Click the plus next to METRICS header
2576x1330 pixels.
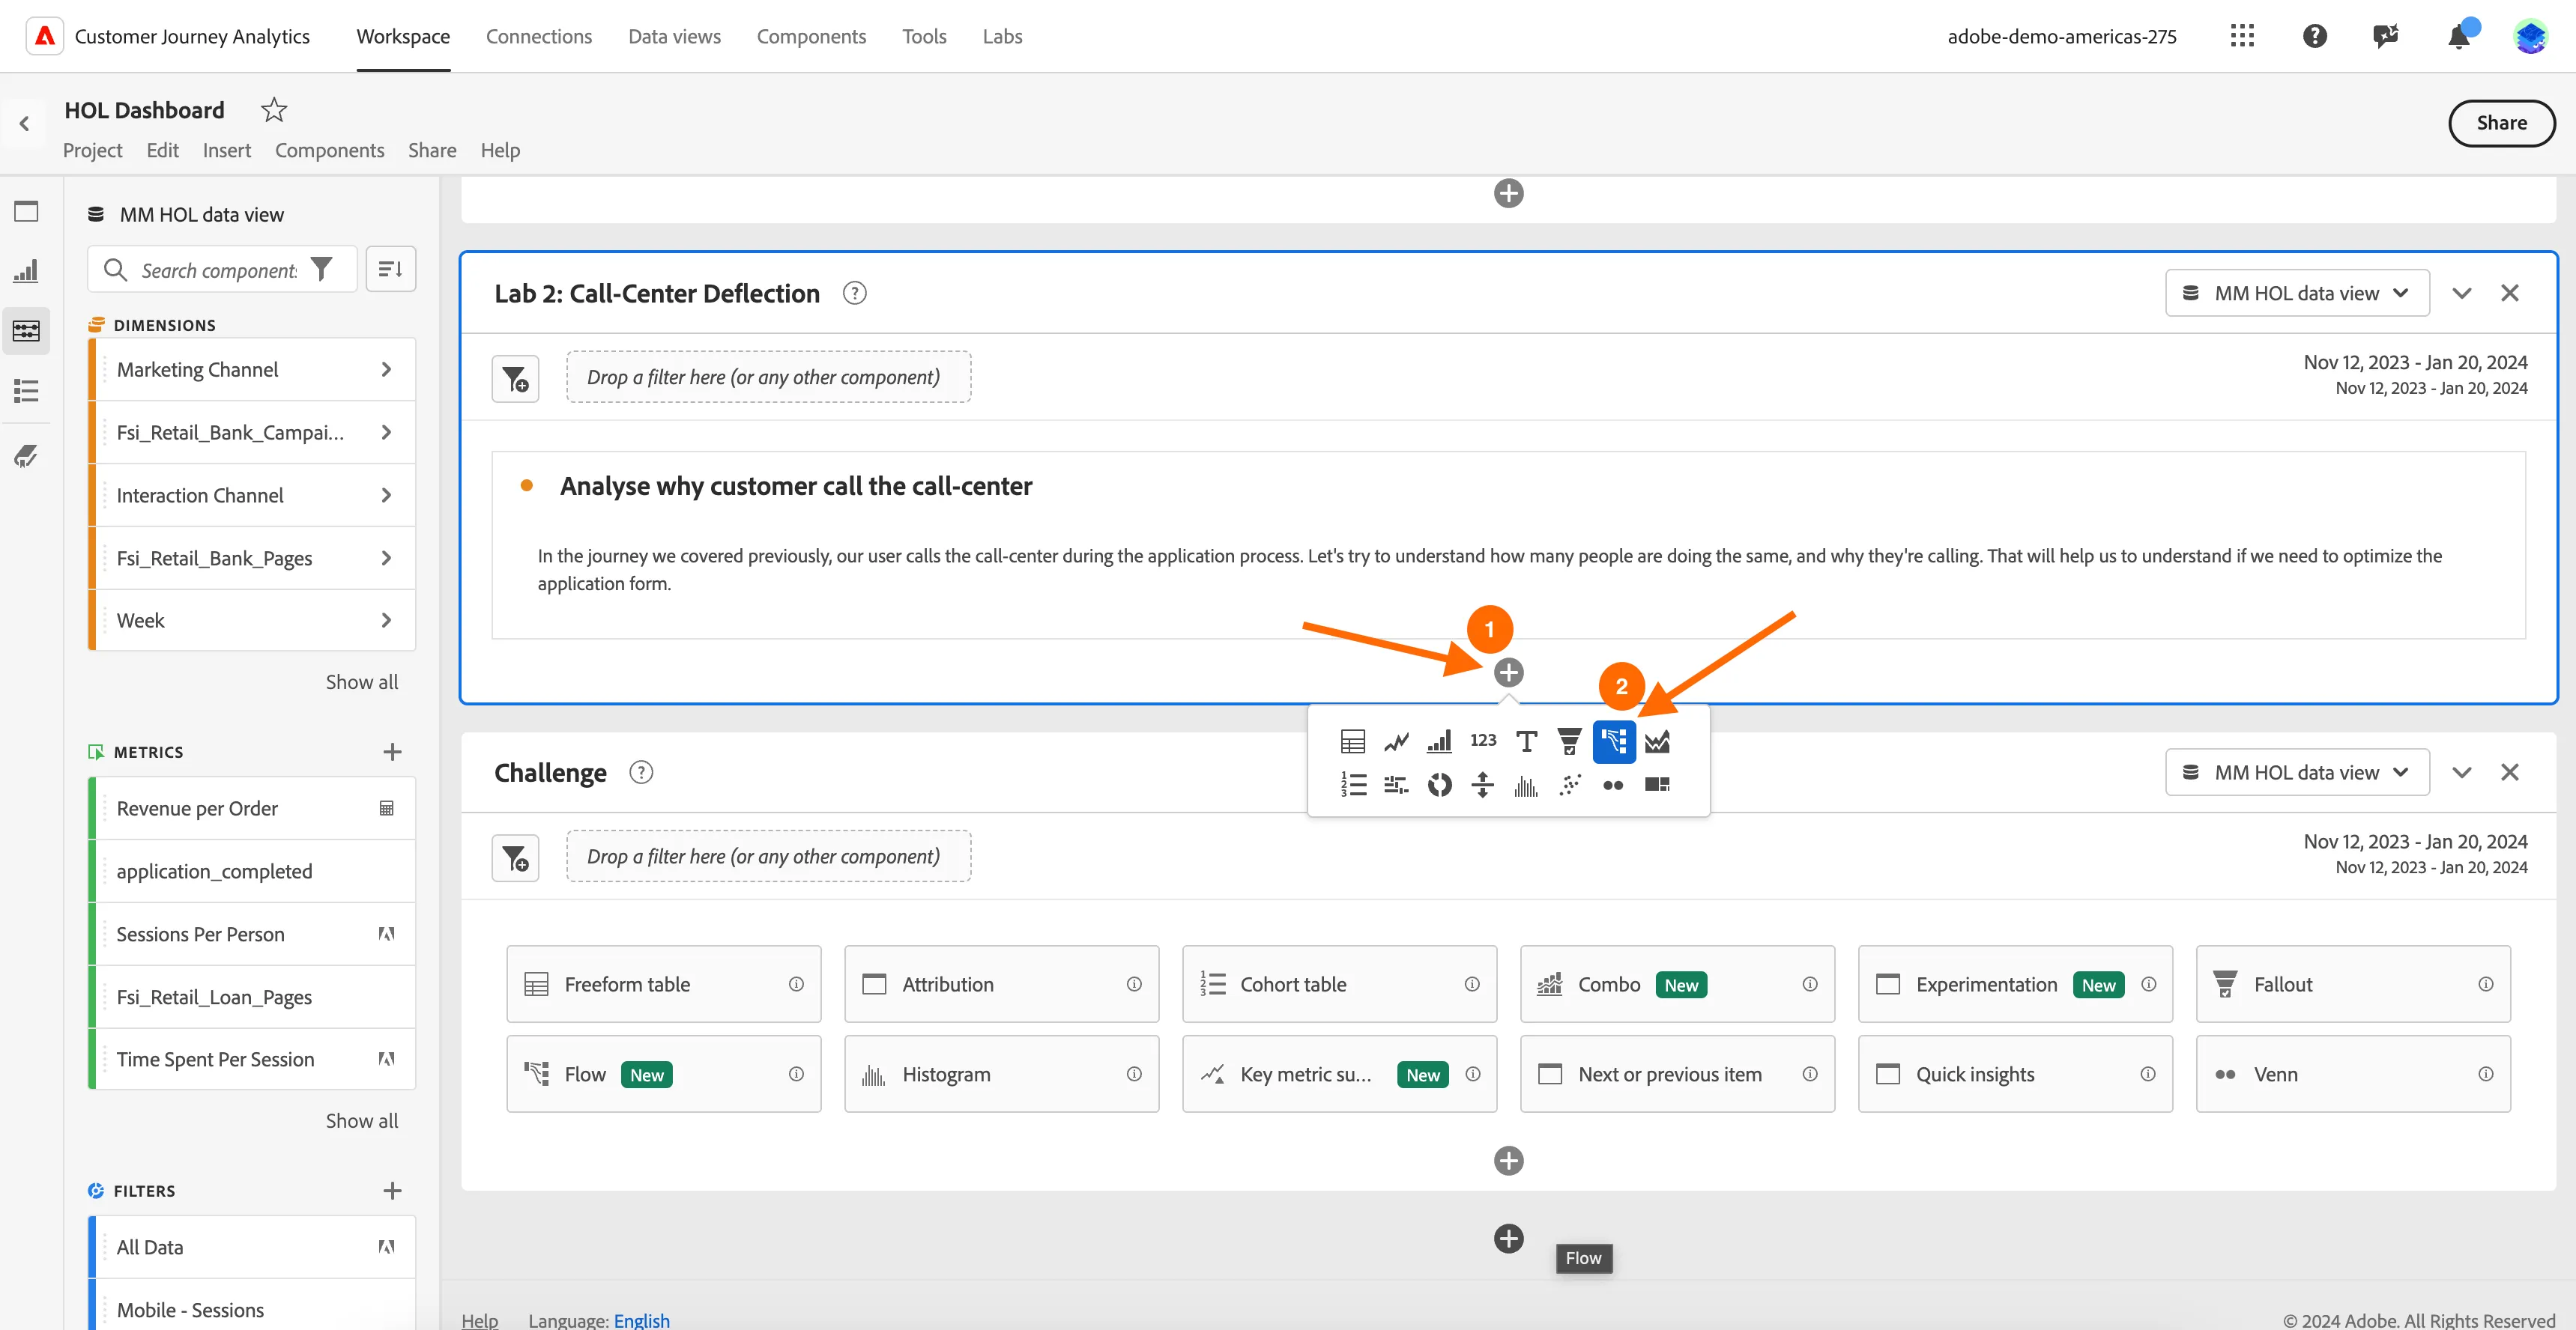coord(392,751)
